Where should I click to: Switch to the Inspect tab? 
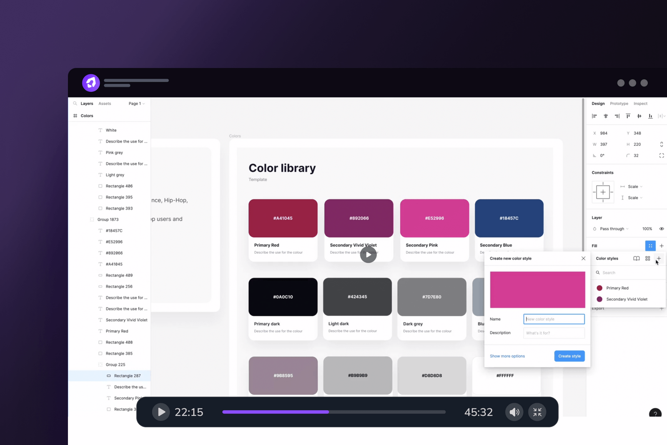coord(641,104)
